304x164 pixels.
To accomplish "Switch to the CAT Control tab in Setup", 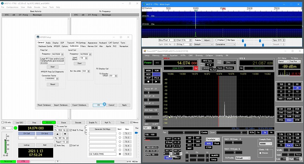I will coord(113,43).
